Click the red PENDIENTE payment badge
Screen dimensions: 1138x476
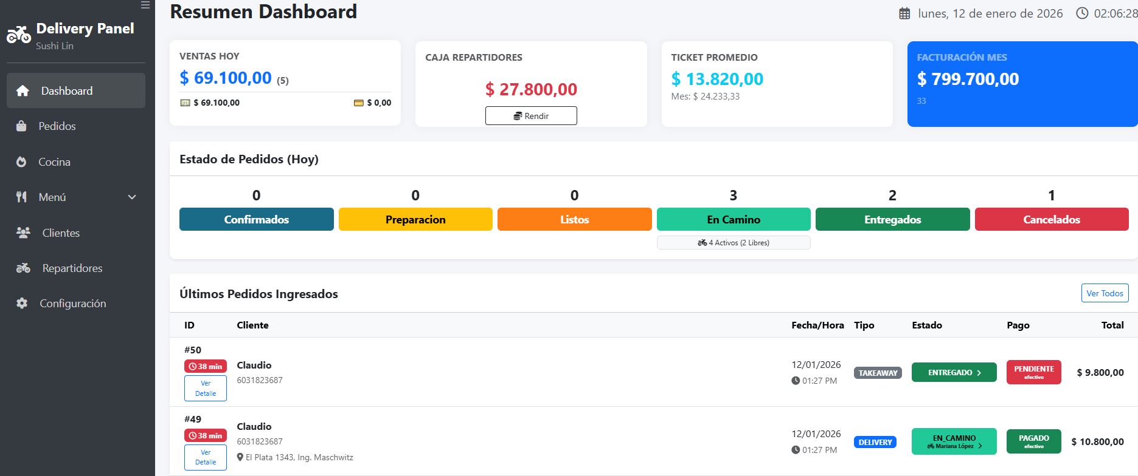(1033, 372)
